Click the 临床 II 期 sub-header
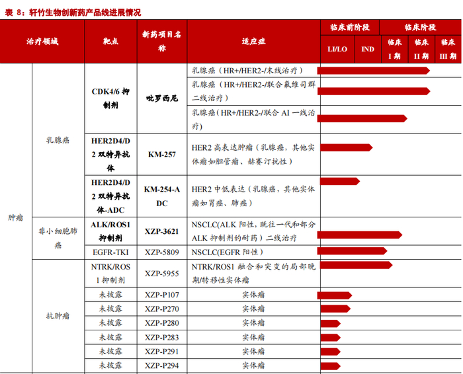 coord(421,49)
